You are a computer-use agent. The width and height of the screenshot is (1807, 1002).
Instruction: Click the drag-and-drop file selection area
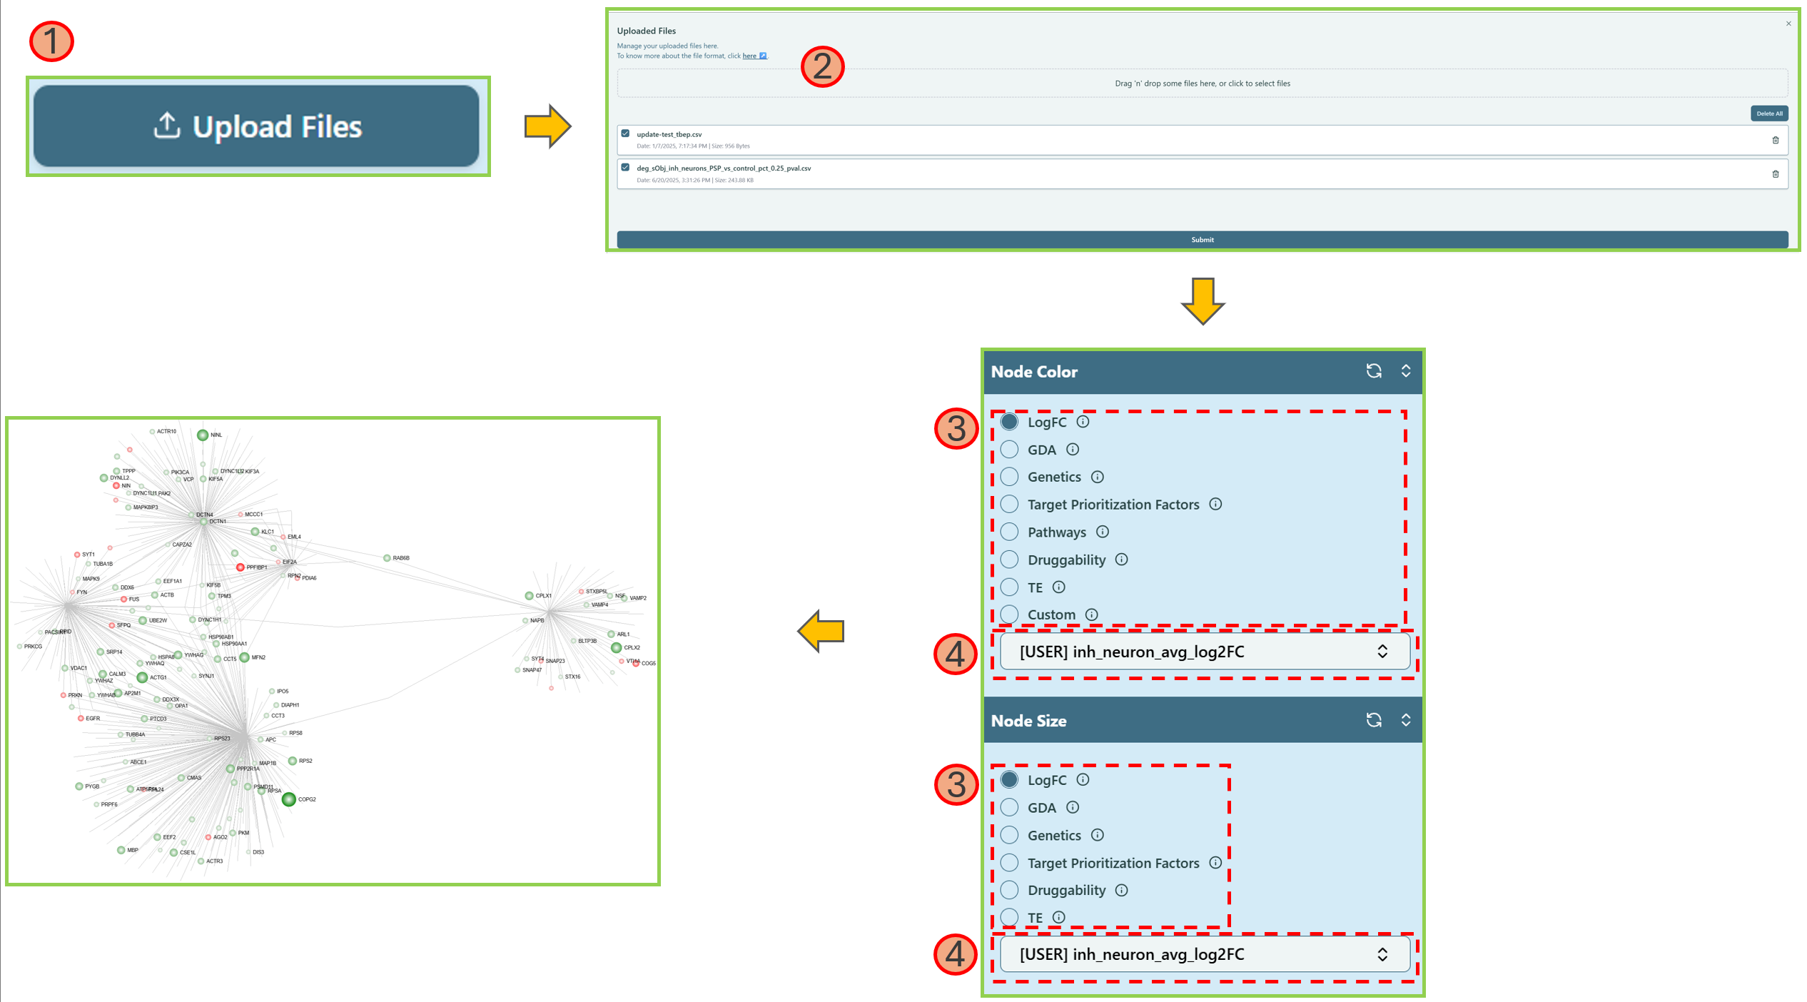click(x=1202, y=83)
